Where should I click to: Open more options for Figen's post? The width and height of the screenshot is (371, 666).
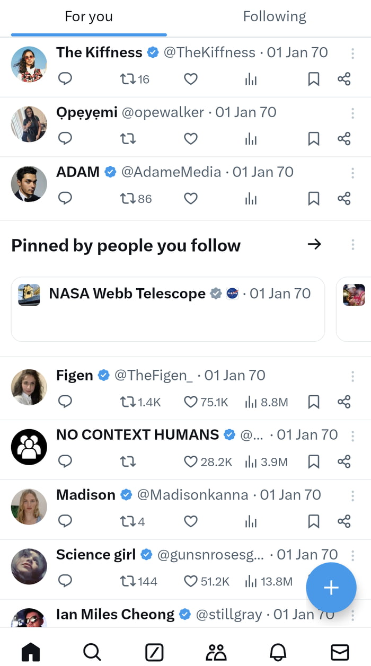[x=353, y=376]
